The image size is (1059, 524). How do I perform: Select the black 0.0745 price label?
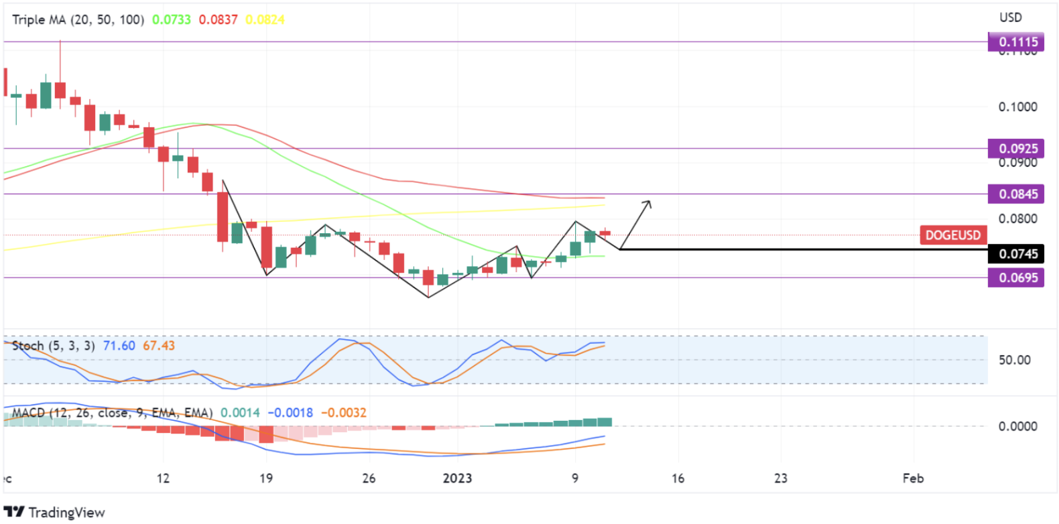click(x=1017, y=253)
